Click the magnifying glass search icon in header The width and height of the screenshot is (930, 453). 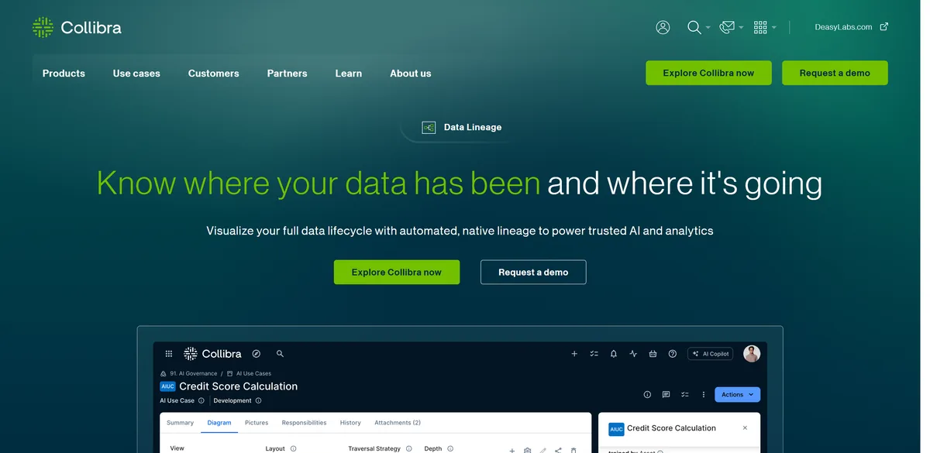point(694,27)
